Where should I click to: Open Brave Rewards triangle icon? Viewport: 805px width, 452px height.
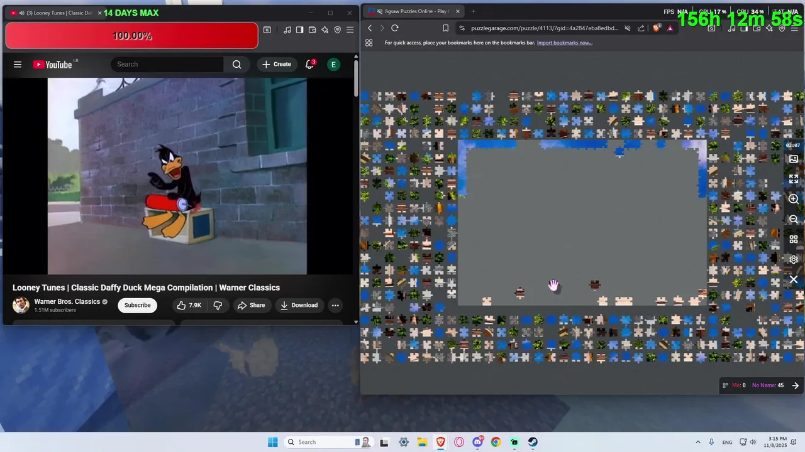point(670,28)
